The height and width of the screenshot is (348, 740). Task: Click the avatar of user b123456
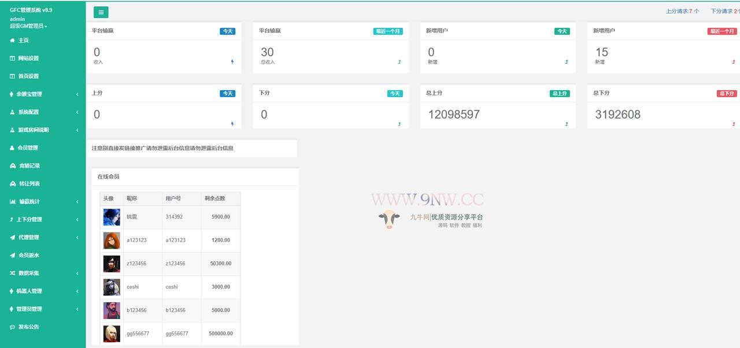pyautogui.click(x=112, y=310)
